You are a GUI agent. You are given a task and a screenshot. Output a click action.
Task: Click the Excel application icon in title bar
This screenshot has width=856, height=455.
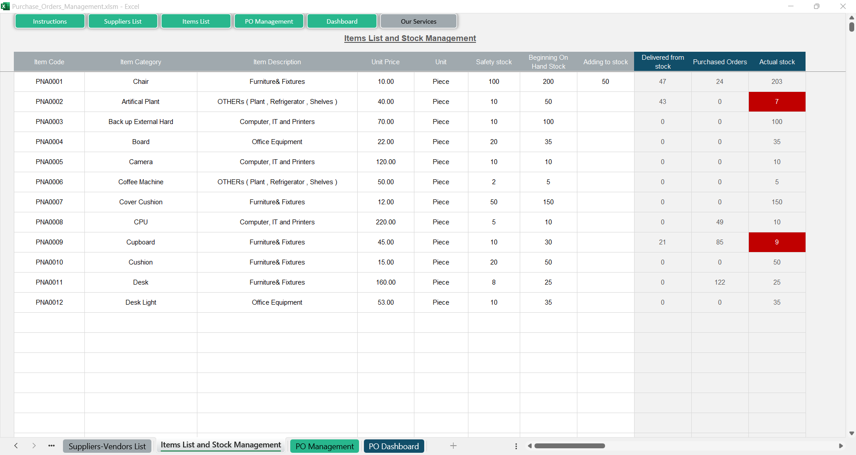click(5, 6)
